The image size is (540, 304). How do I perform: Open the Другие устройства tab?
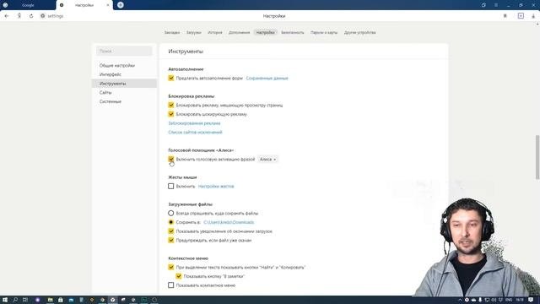click(x=360, y=32)
